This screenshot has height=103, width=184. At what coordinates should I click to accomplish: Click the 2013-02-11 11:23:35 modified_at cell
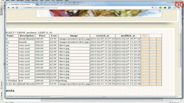128,42
